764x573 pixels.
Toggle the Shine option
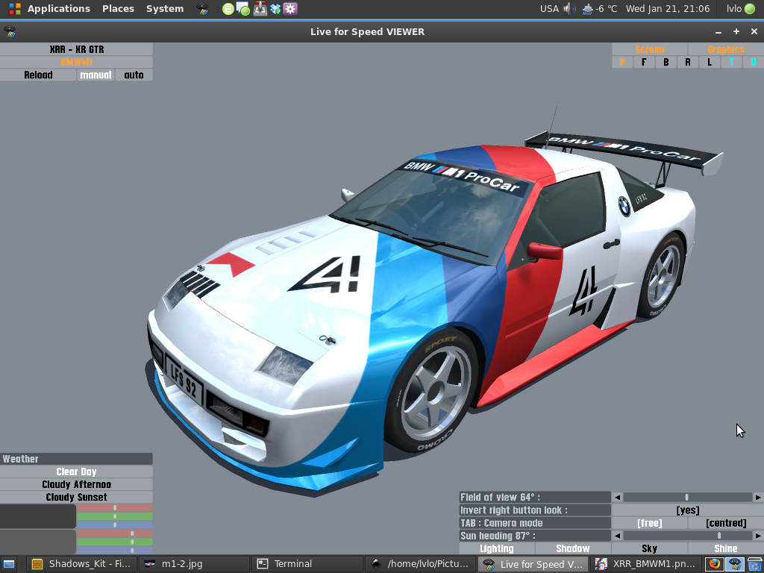tap(726, 548)
